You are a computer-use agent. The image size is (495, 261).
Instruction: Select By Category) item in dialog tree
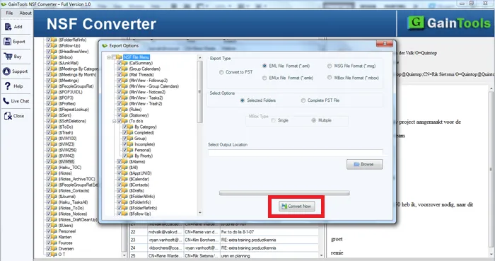coord(146,127)
